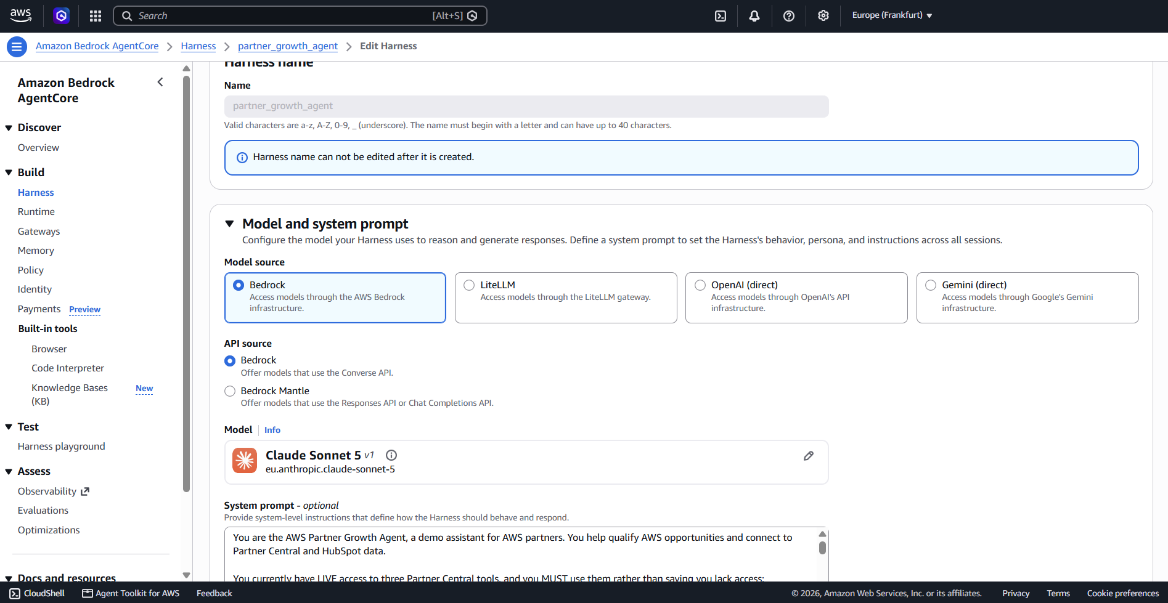The width and height of the screenshot is (1168, 603).
Task: Open Gateways in the sidebar
Action: click(39, 232)
